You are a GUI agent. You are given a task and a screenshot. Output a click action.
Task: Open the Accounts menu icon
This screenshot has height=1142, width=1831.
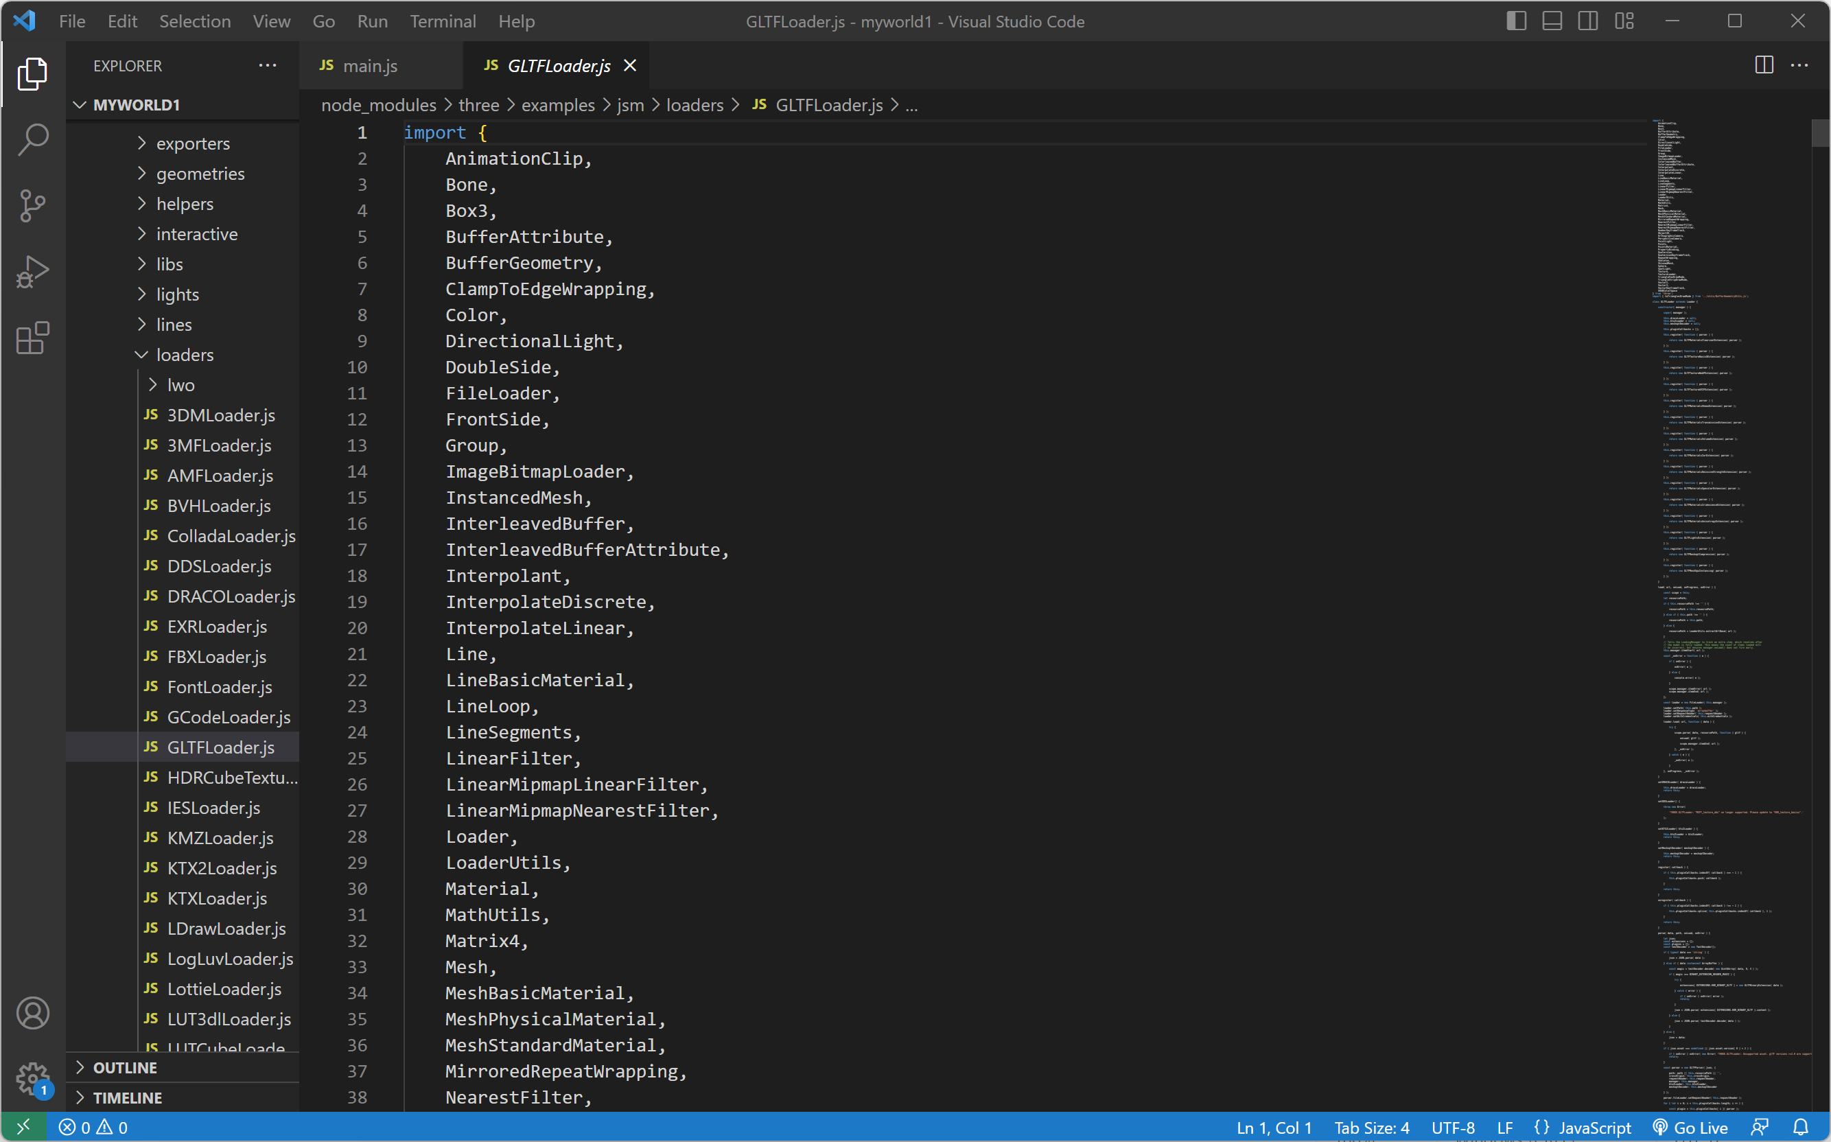pos(32,1013)
